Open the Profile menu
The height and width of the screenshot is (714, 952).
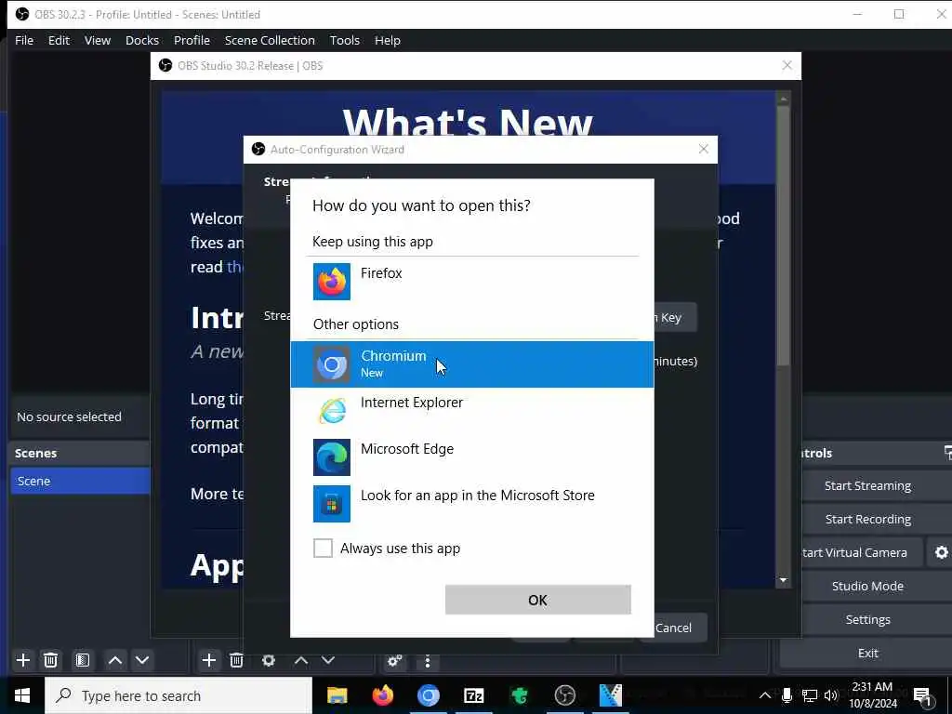click(x=192, y=40)
